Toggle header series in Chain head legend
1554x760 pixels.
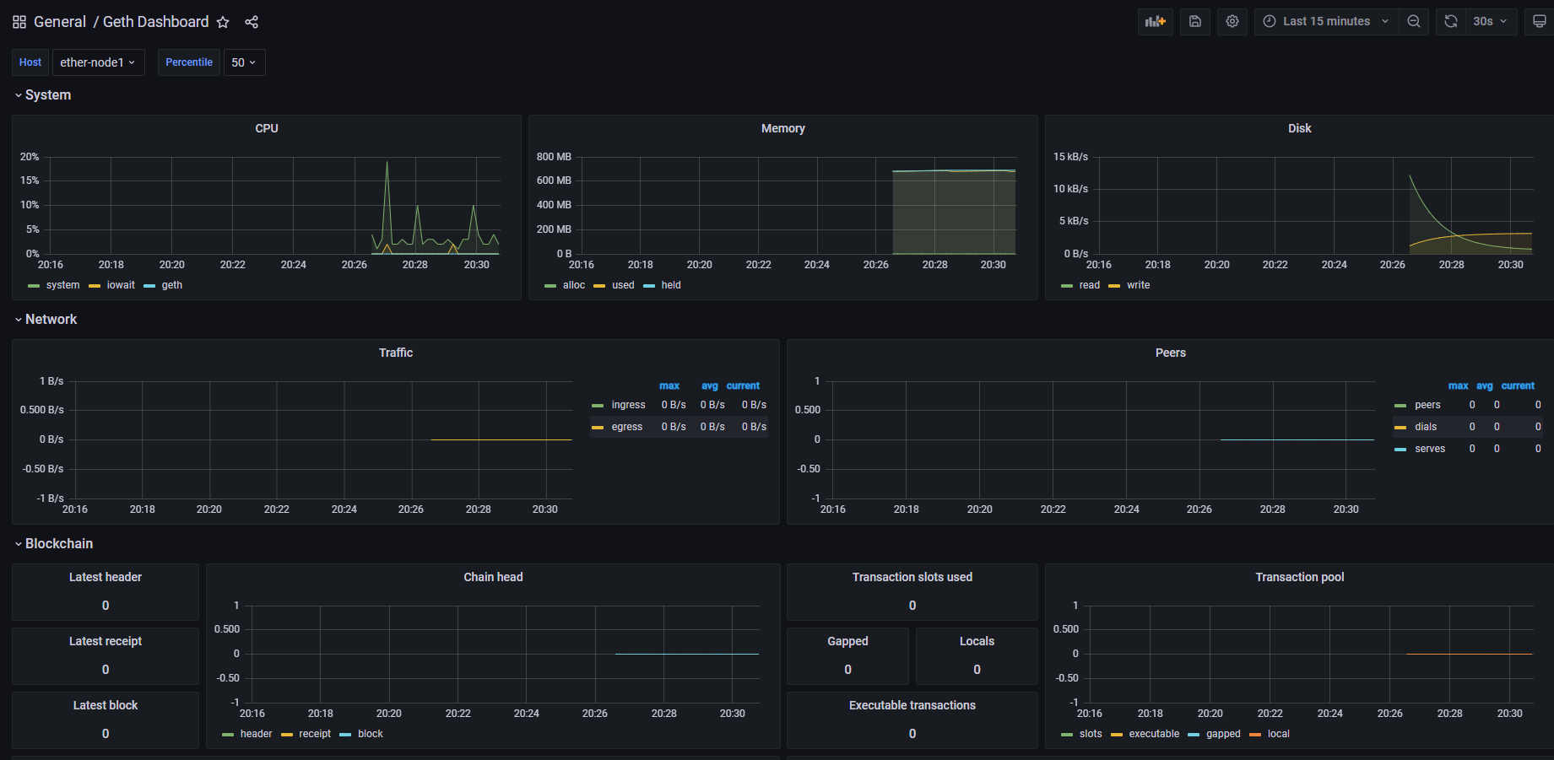(x=256, y=734)
